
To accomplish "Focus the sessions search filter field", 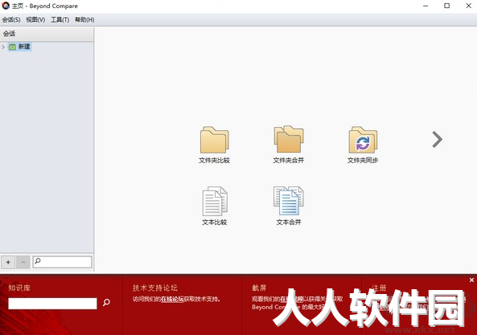I will [x=63, y=262].
